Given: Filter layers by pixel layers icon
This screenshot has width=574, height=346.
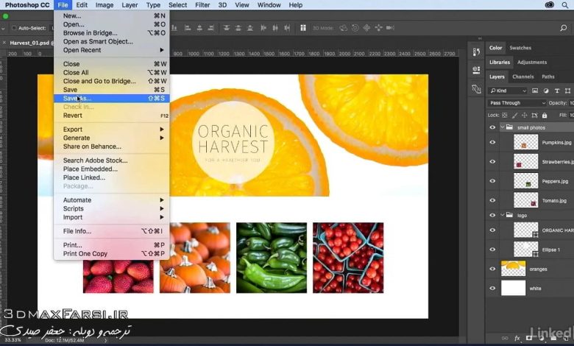Looking at the screenshot, I should pos(535,91).
